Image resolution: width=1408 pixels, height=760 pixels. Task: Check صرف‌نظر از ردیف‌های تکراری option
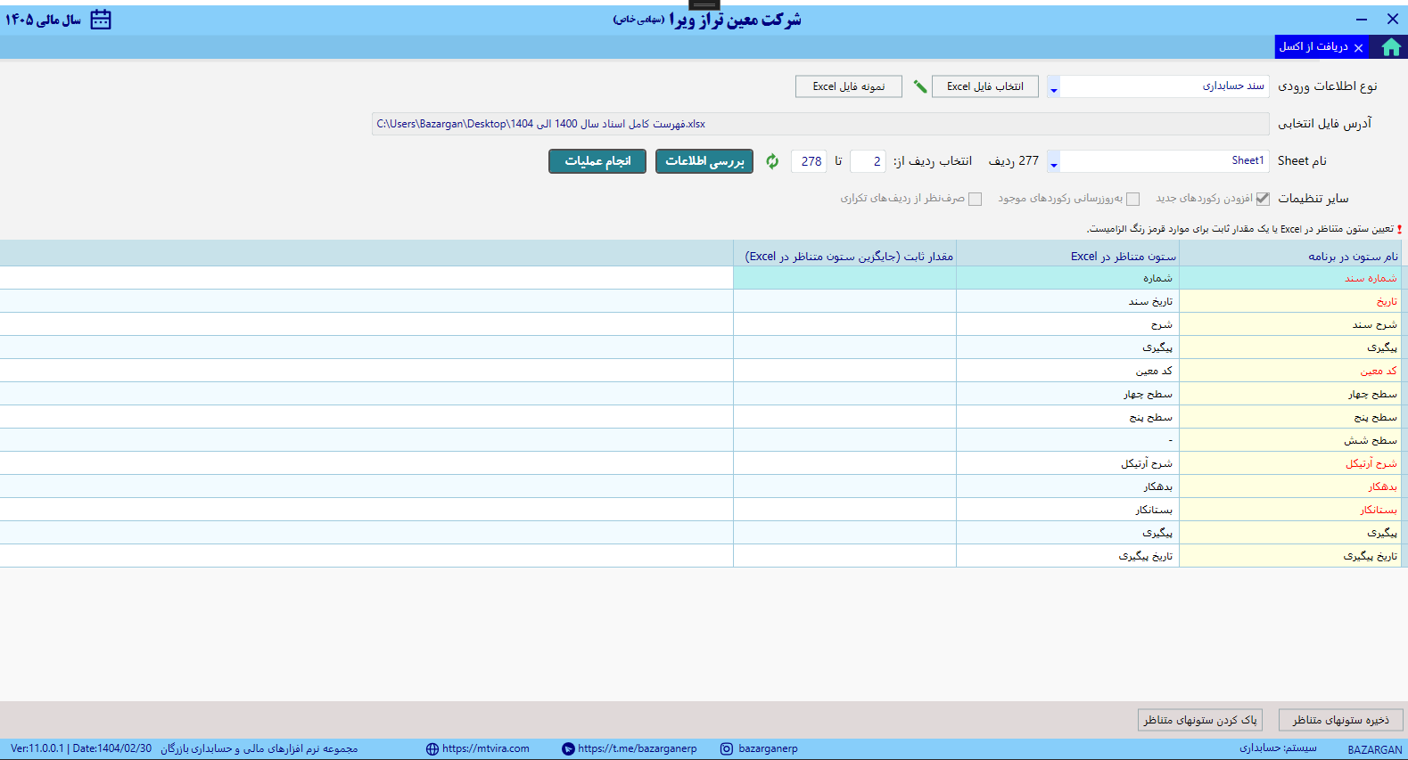976,199
